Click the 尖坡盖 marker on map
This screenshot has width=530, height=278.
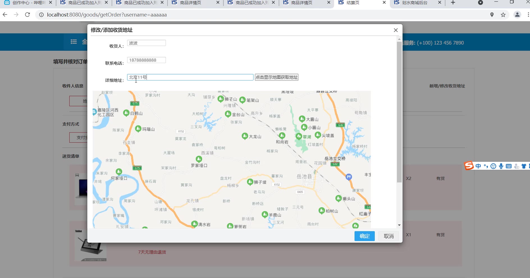coord(318,135)
